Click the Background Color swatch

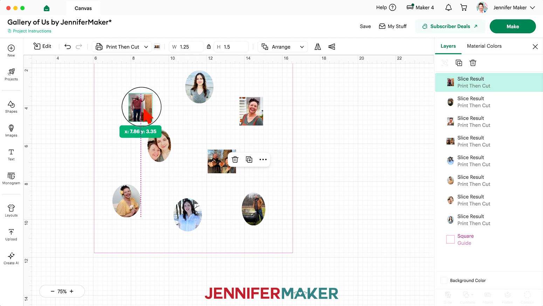pos(444,280)
